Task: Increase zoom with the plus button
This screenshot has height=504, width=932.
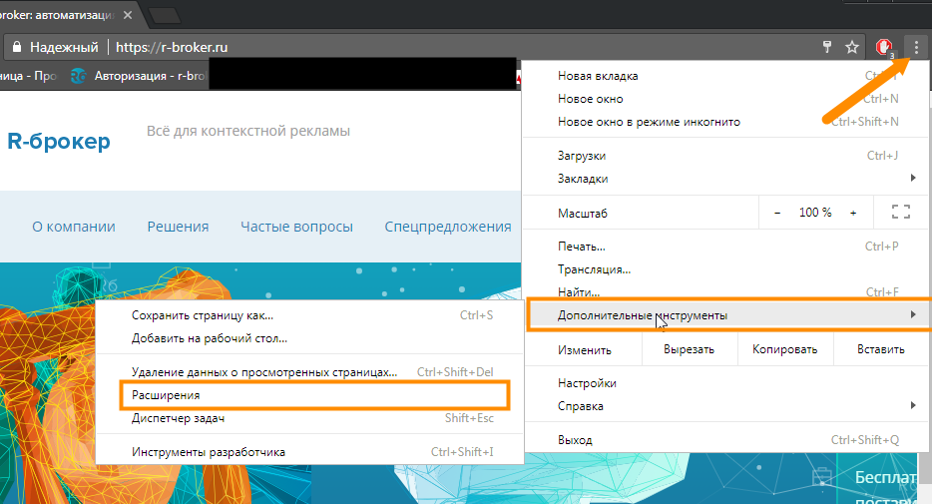Action: pyautogui.click(x=853, y=213)
